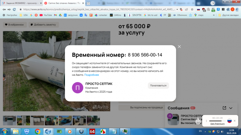Click the browser Back arrow

click(4, 9)
